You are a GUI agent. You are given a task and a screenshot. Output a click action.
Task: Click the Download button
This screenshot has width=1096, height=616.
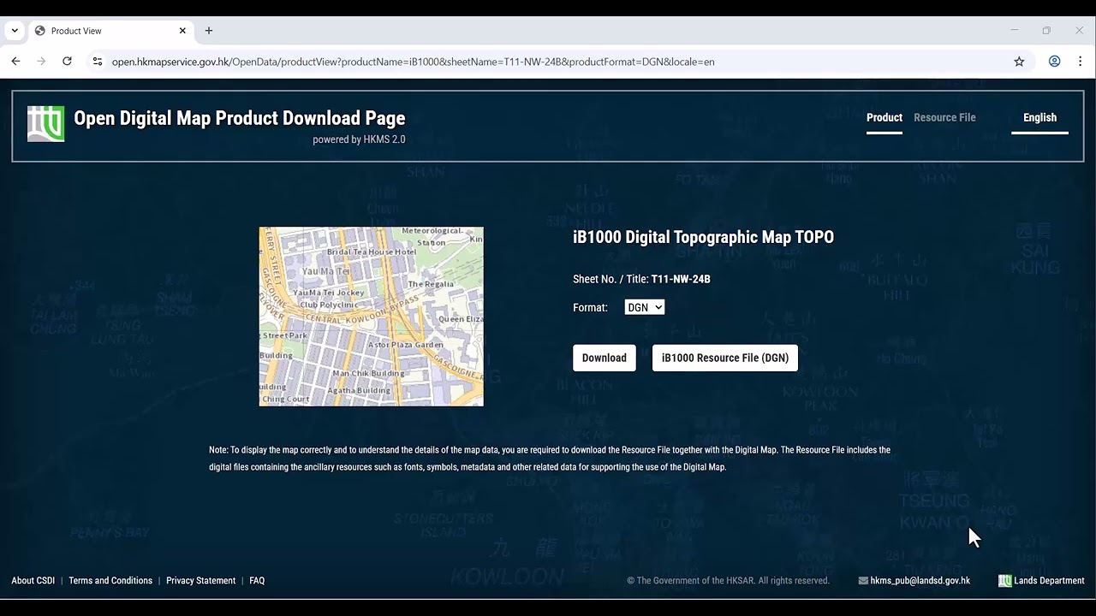(605, 358)
